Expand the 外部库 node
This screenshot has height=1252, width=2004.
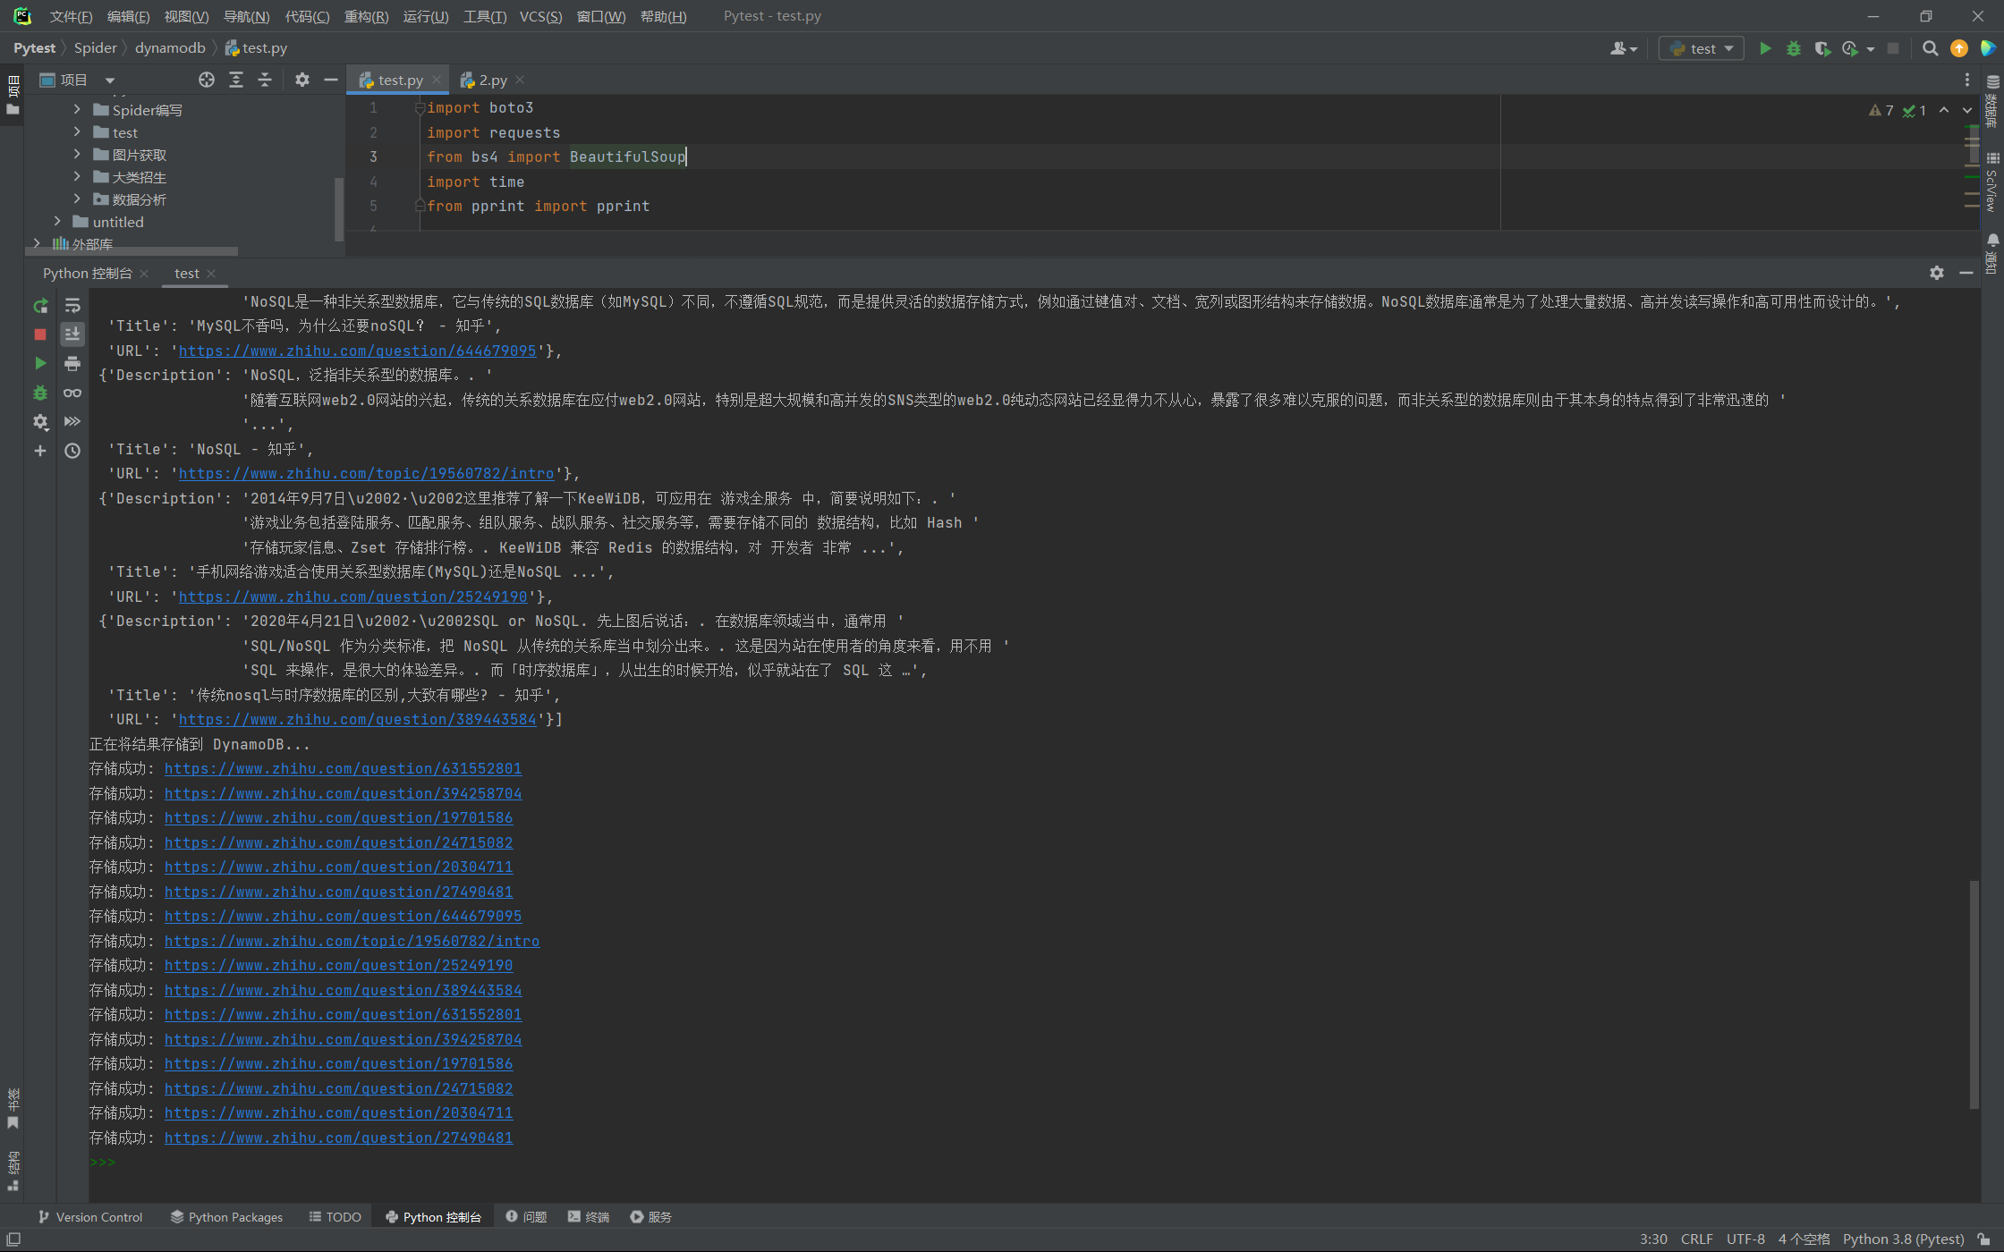click(37, 243)
